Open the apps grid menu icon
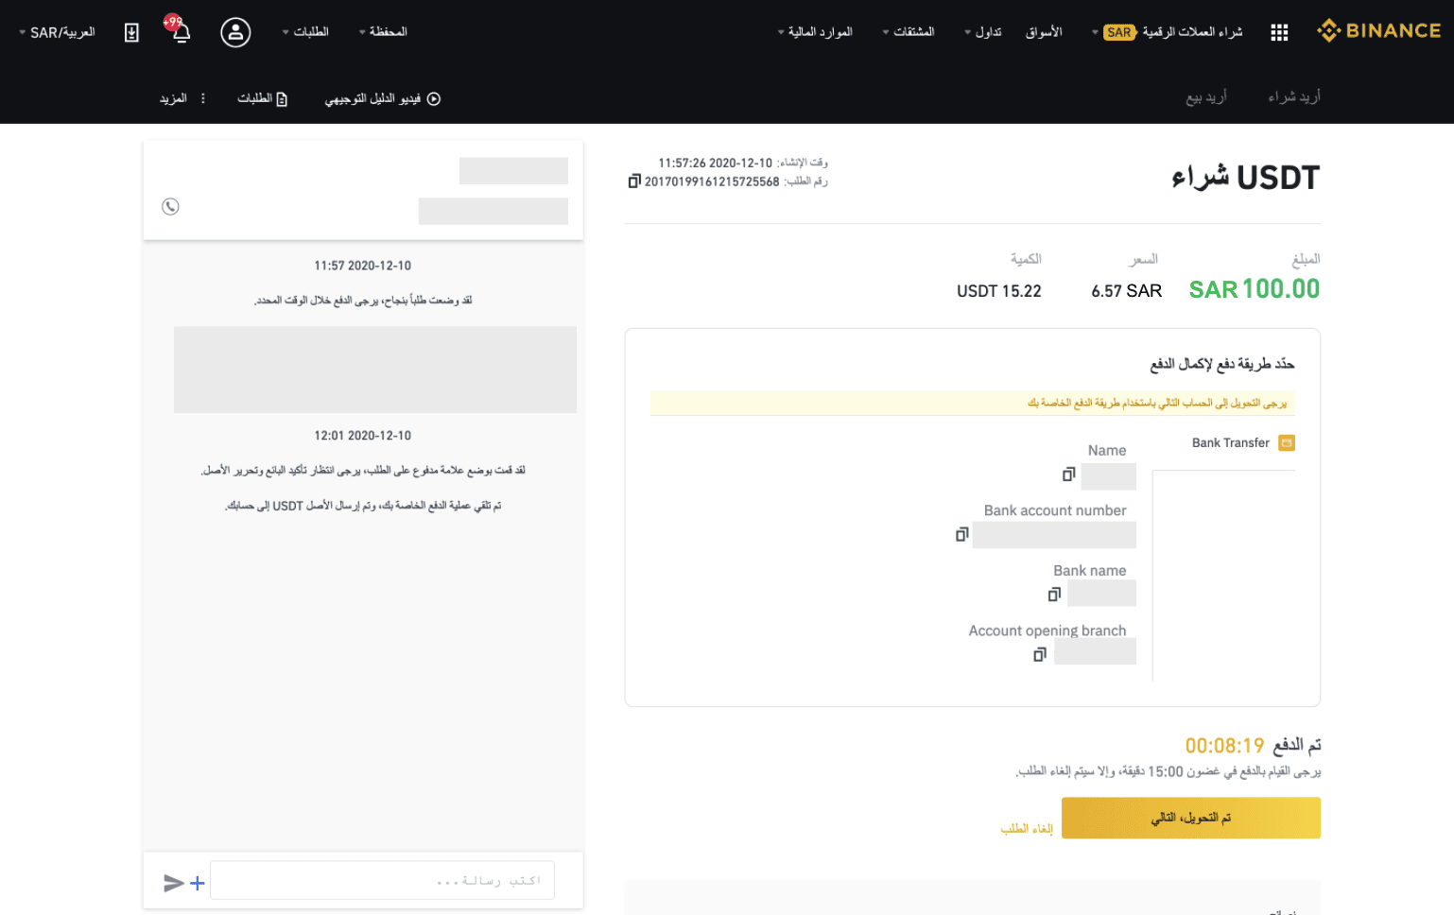This screenshot has height=915, width=1454. click(1279, 32)
